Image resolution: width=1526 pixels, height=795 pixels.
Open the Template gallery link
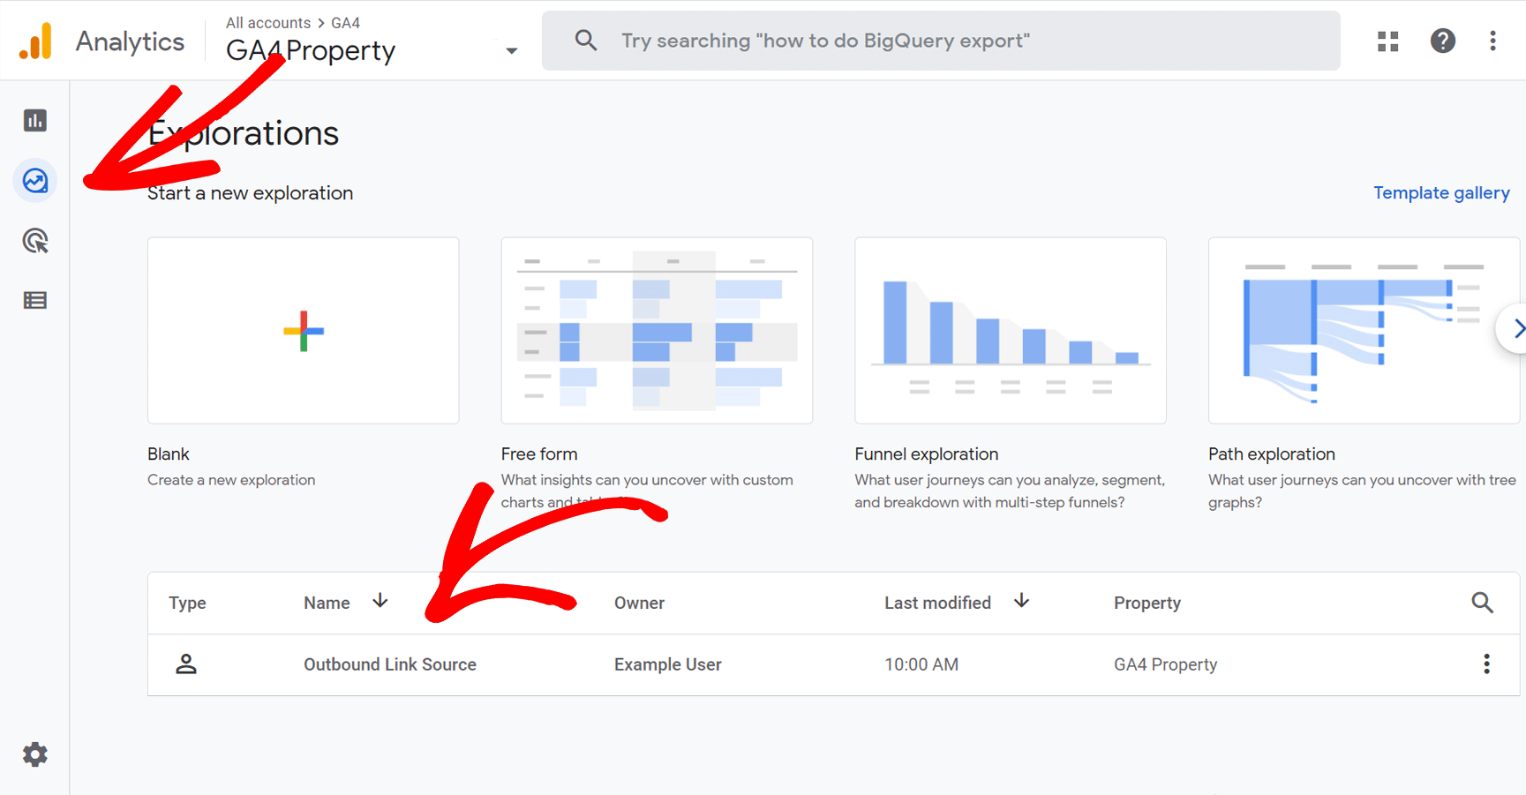[x=1440, y=193]
